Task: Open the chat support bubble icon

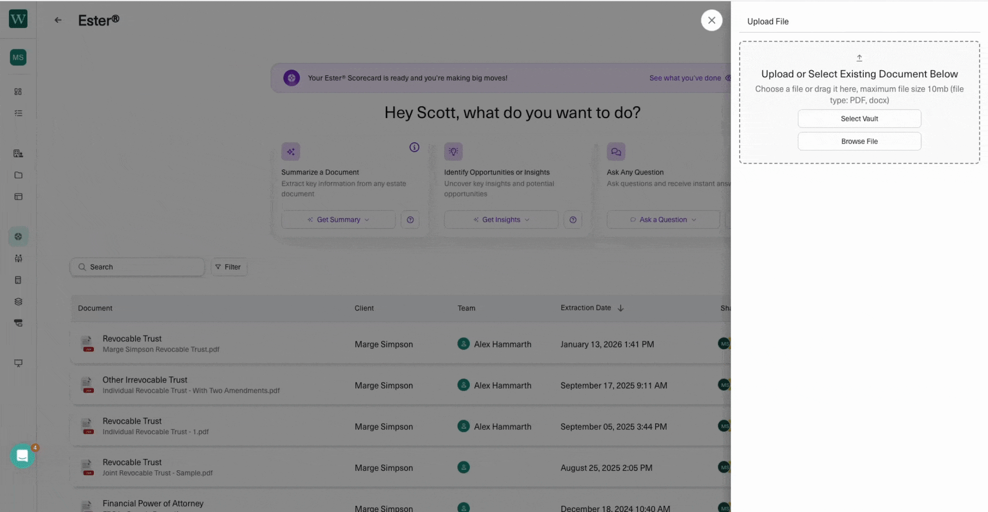Action: click(22, 456)
